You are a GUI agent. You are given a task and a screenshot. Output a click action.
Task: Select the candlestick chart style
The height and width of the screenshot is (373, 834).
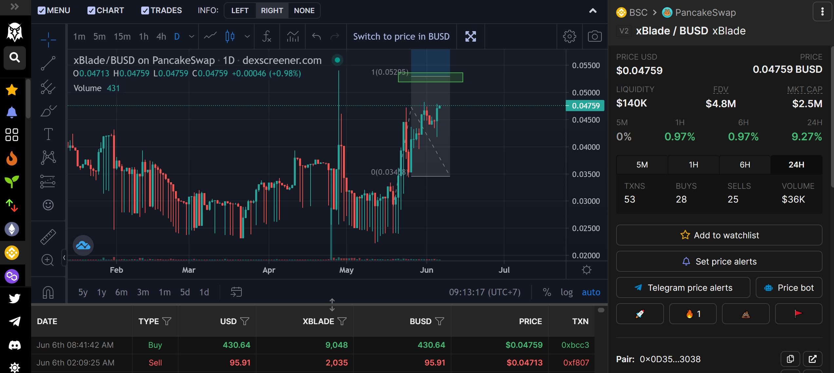(230, 36)
